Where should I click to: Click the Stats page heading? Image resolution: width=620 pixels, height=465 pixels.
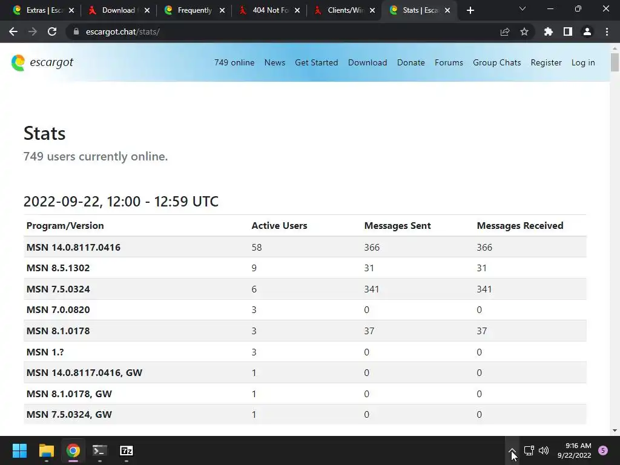(44, 133)
